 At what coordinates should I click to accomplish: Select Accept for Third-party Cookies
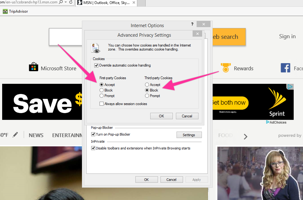pos(147,84)
